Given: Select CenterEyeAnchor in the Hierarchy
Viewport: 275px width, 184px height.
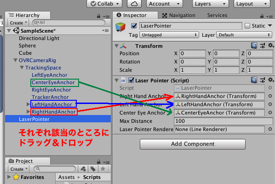Looking at the screenshot, I should tap(53, 82).
